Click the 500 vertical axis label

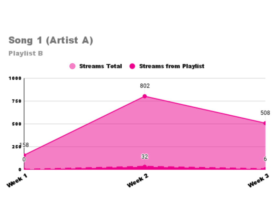pyautogui.click(x=17, y=124)
